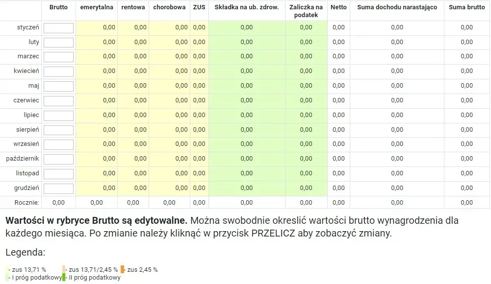Select the green 'zus 13,71 %' legend swatch
Viewport: 491px width, 284px height.
6,270
